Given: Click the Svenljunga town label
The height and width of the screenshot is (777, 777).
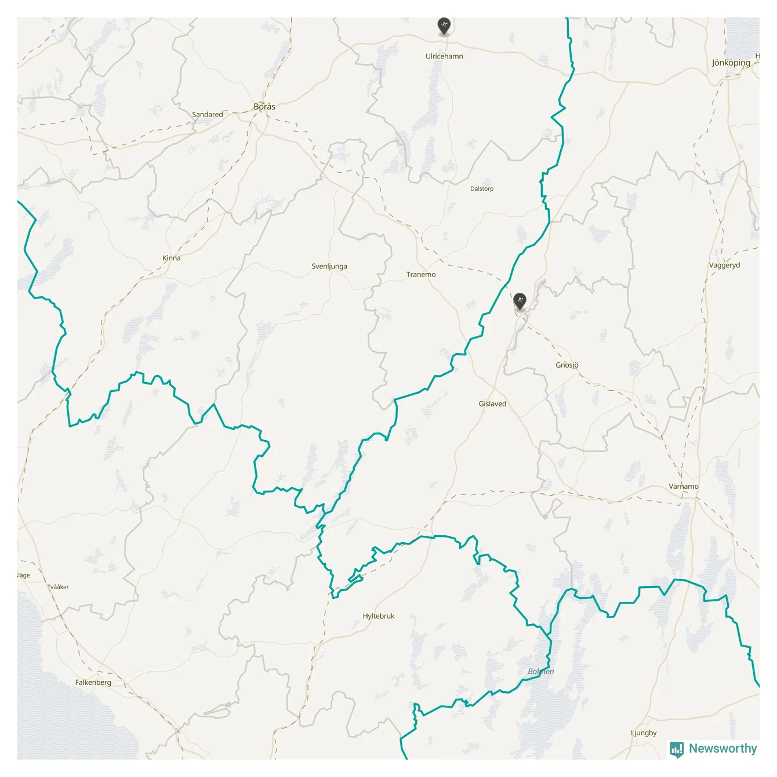Looking at the screenshot, I should tap(329, 267).
